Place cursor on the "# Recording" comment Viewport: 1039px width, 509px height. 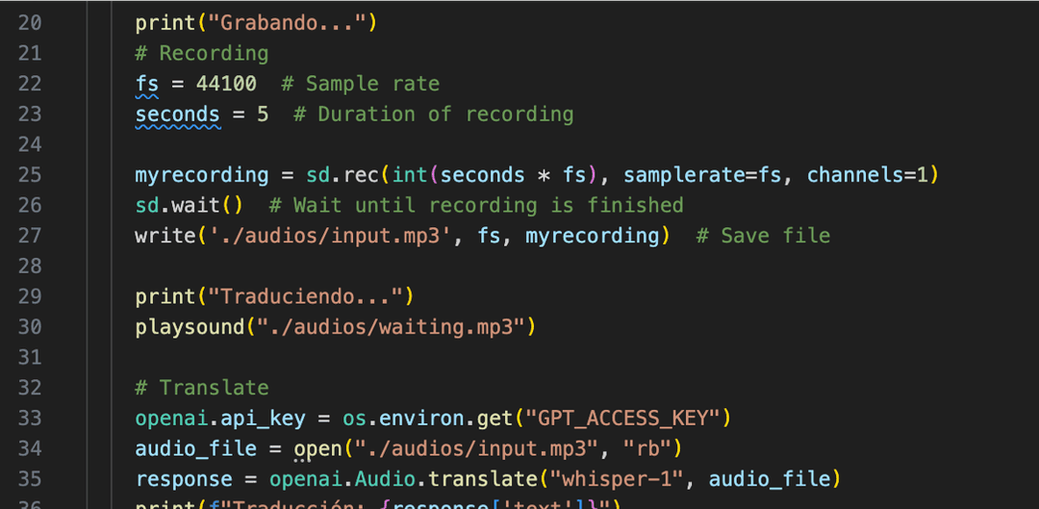point(202,53)
